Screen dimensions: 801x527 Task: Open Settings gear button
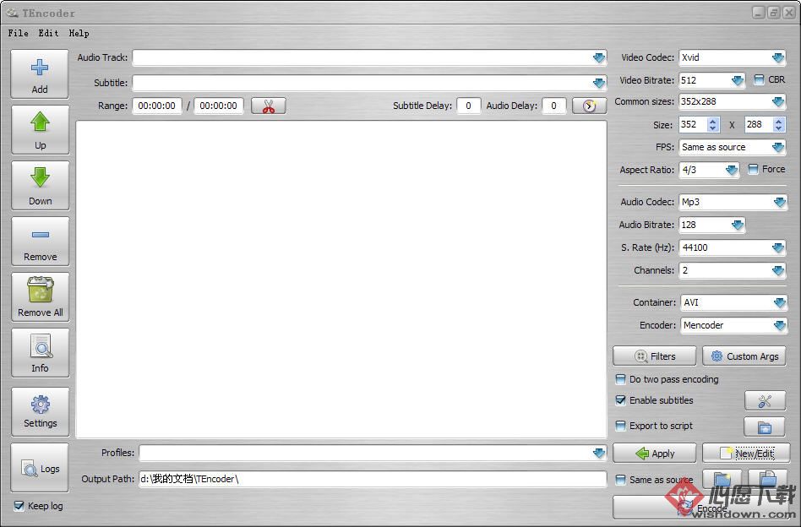(x=40, y=411)
